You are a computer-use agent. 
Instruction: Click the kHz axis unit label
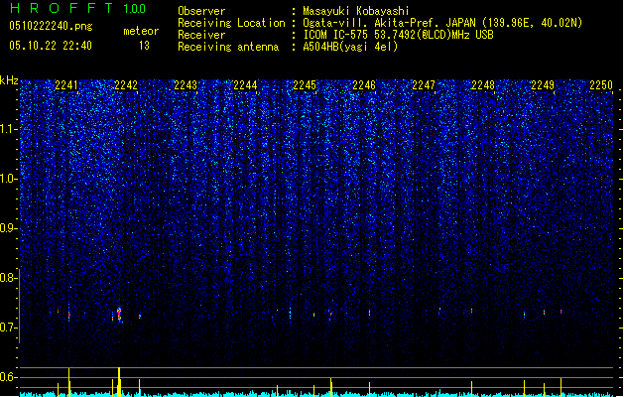pyautogui.click(x=9, y=80)
